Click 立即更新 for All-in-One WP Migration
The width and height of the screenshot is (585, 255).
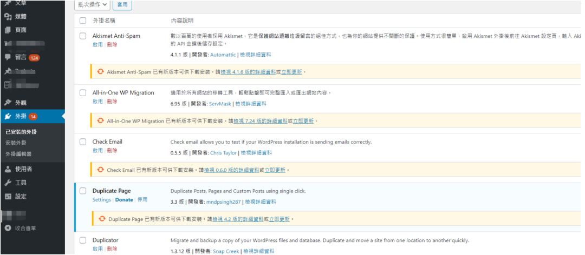pyautogui.click(x=303, y=121)
